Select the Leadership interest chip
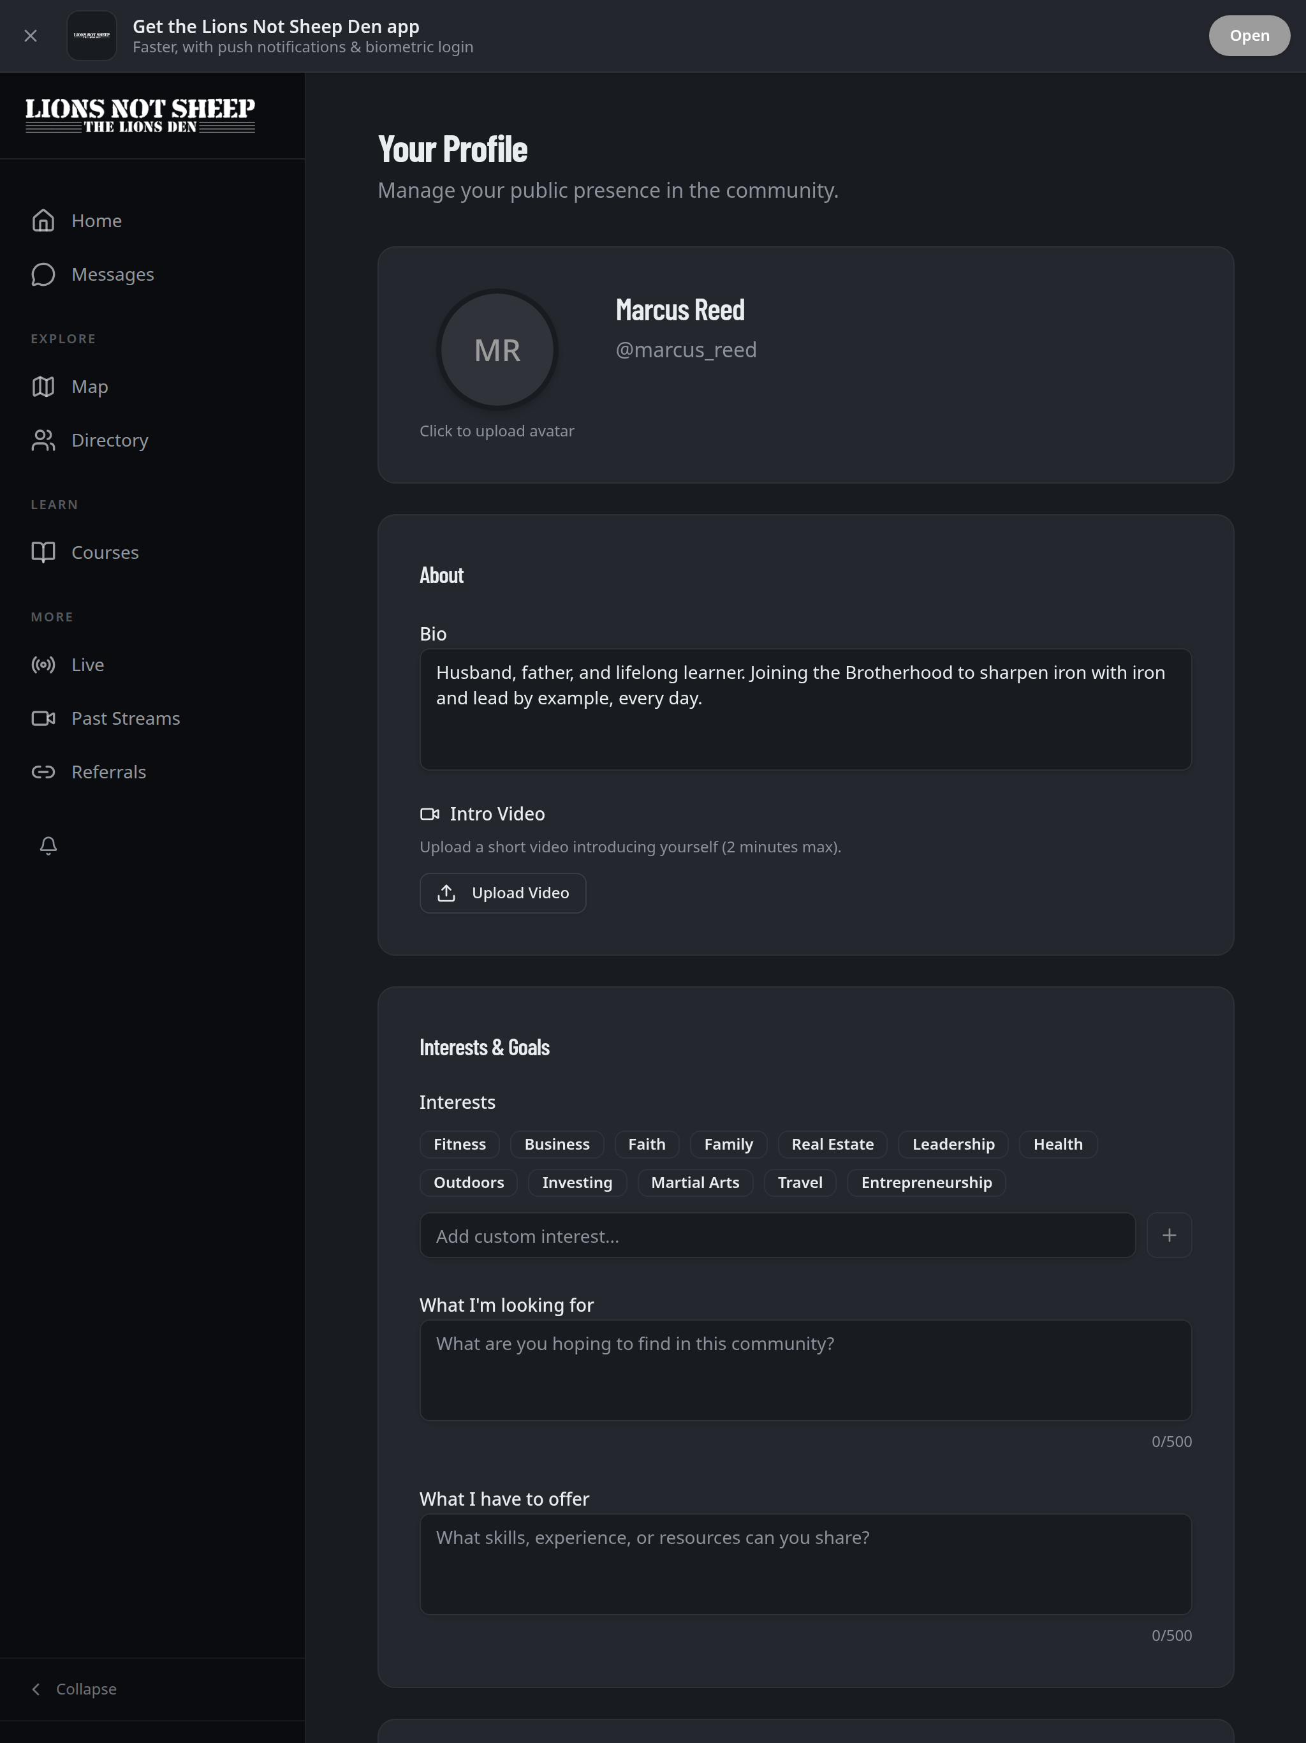Screen dimensions: 1306x1743 953,1144
